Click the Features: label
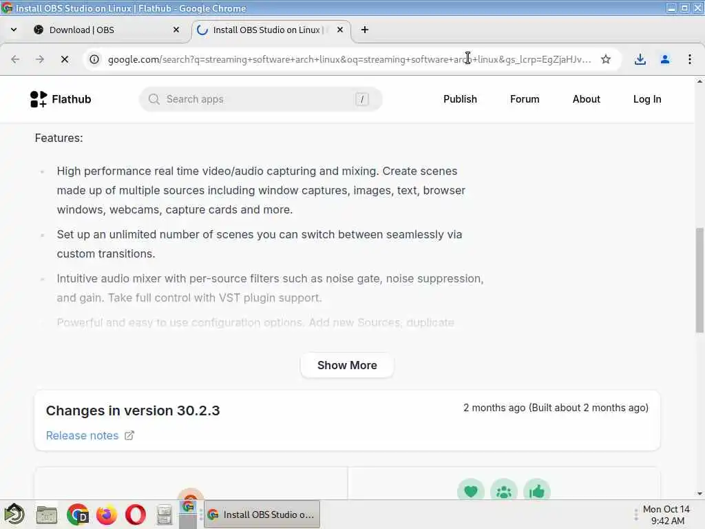 click(x=59, y=138)
